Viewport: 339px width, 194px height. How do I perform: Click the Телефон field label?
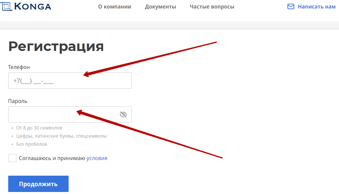[x=19, y=67]
